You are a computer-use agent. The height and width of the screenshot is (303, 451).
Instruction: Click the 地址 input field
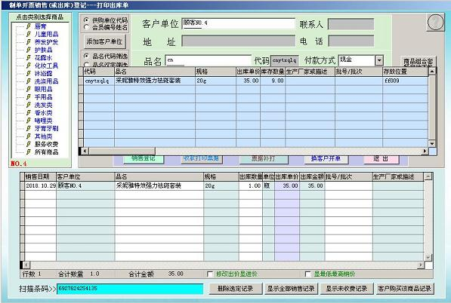click(239, 41)
